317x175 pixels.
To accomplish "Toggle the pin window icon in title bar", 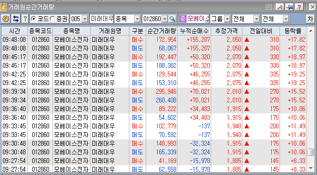I will [x=290, y=7].
